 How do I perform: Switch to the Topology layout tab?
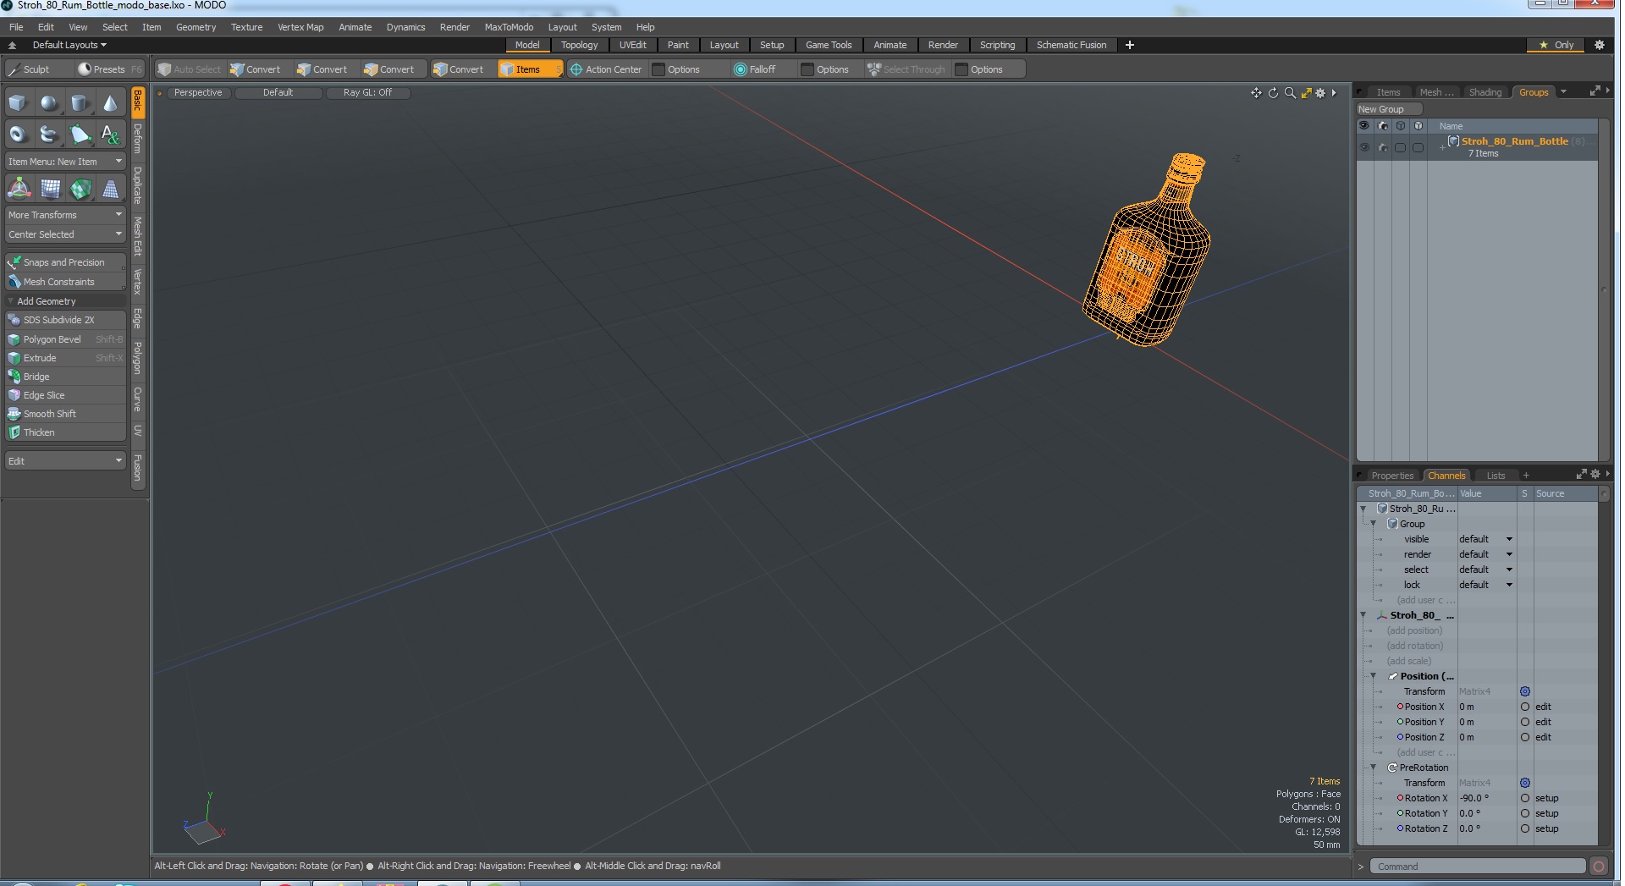(x=579, y=45)
